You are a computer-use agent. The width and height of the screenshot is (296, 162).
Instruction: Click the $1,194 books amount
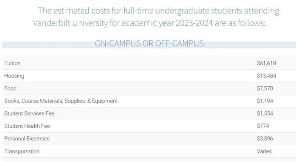[265, 101]
